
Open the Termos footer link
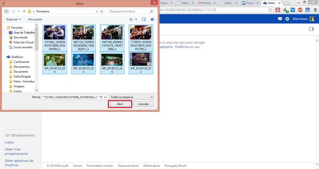click(78, 166)
